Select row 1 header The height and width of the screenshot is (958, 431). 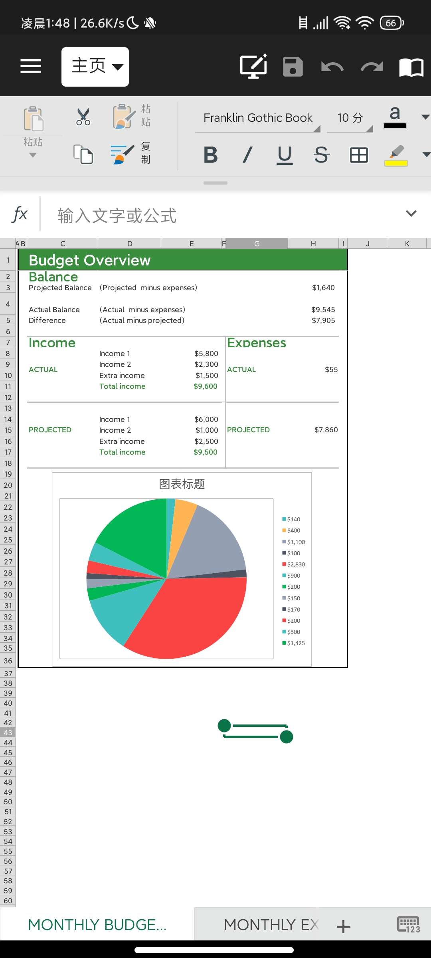(8, 260)
